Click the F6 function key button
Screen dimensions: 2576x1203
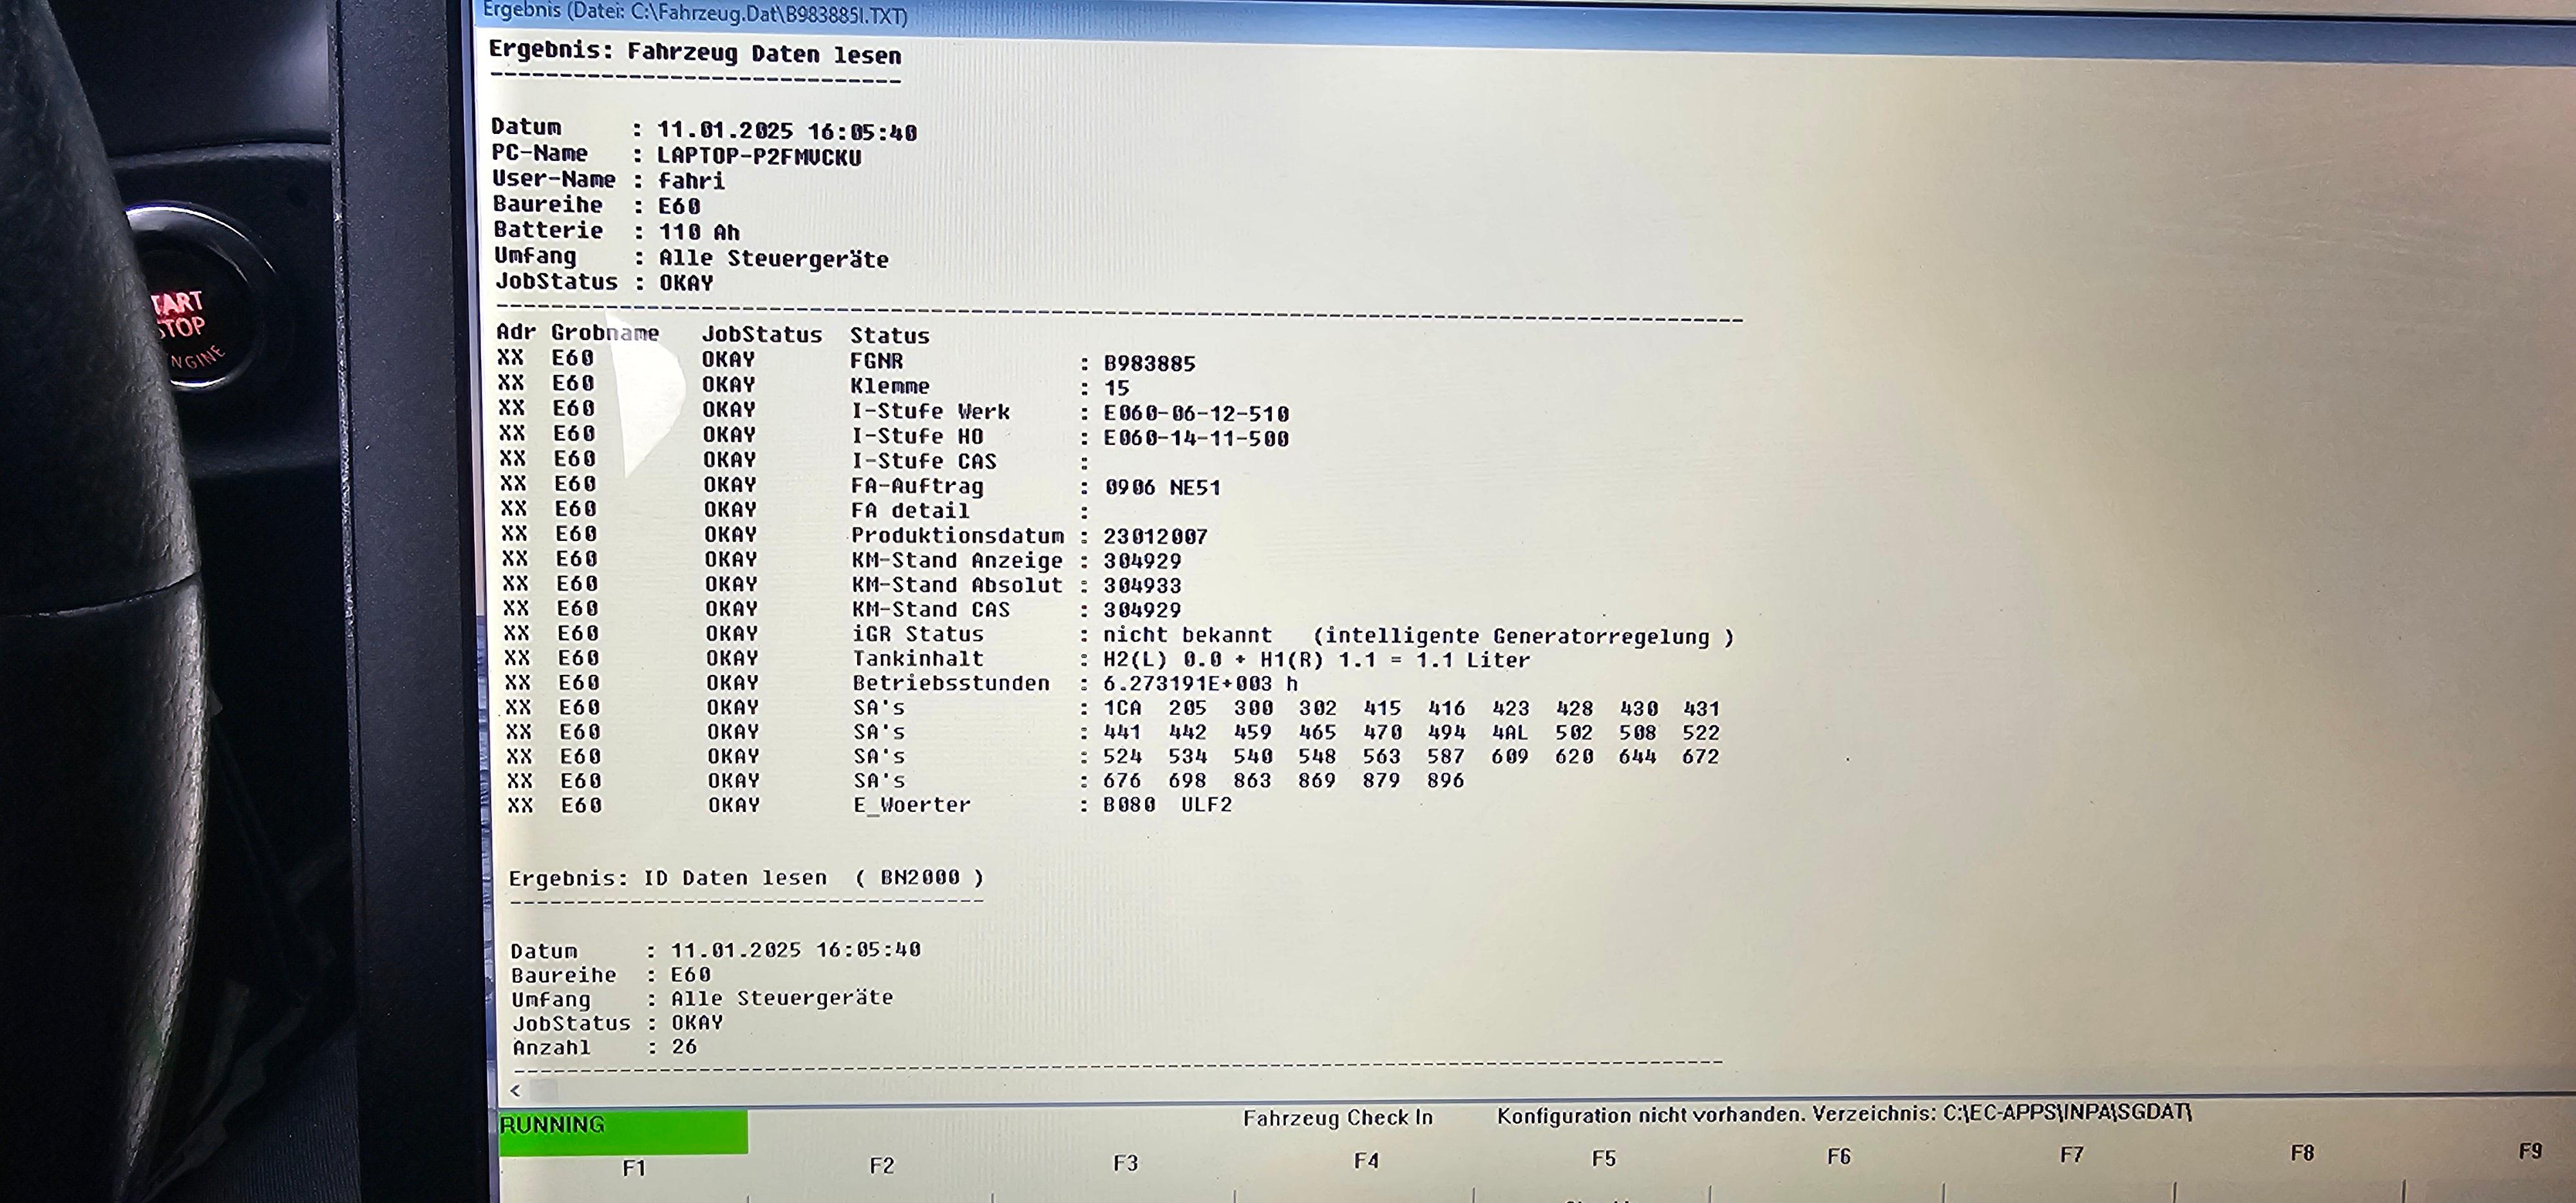point(1838,1157)
